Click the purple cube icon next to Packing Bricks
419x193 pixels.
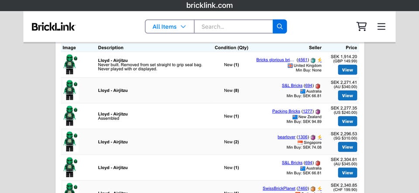318,112
